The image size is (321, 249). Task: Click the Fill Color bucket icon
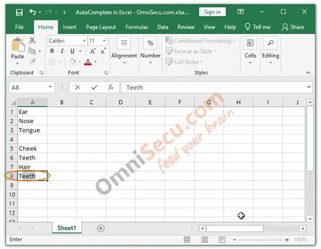point(72,61)
